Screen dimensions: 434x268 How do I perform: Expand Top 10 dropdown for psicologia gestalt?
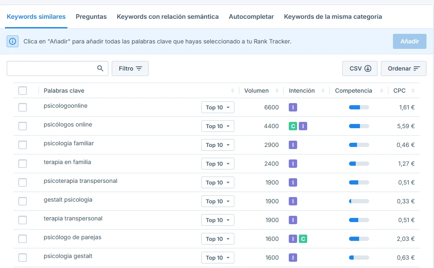pyautogui.click(x=218, y=258)
